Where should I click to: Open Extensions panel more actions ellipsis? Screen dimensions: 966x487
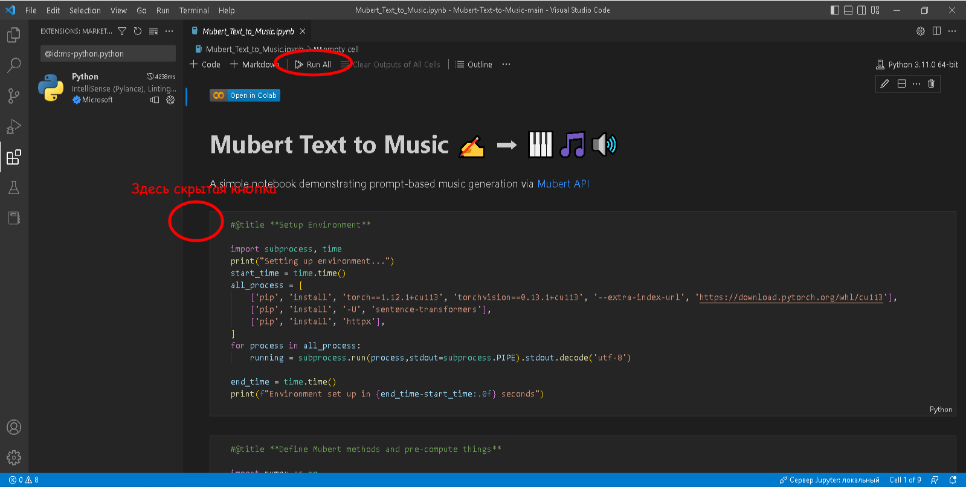tap(169, 31)
